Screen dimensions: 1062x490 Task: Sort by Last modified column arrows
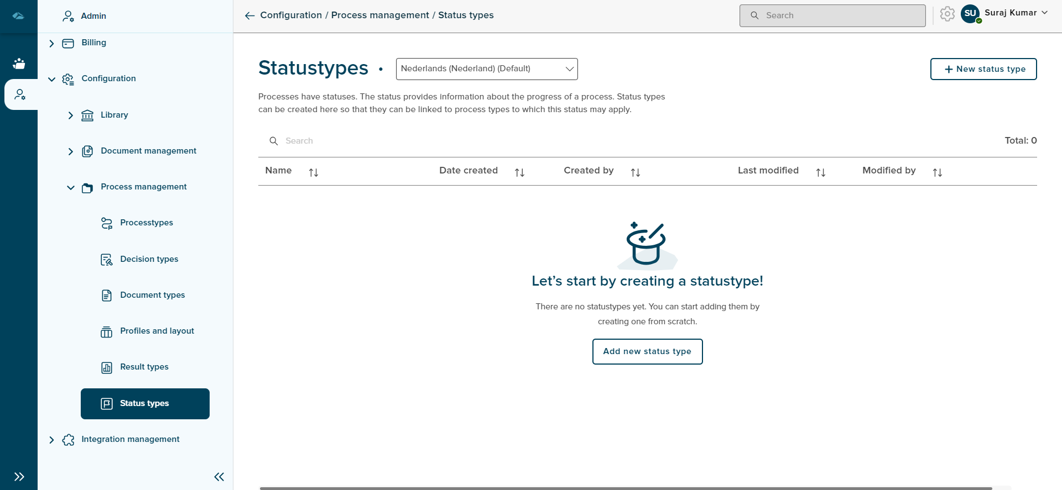820,172
